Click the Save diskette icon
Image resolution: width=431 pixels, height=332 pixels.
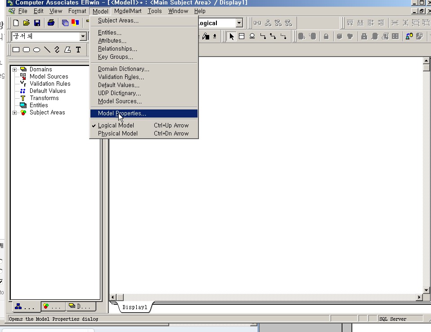(37, 23)
